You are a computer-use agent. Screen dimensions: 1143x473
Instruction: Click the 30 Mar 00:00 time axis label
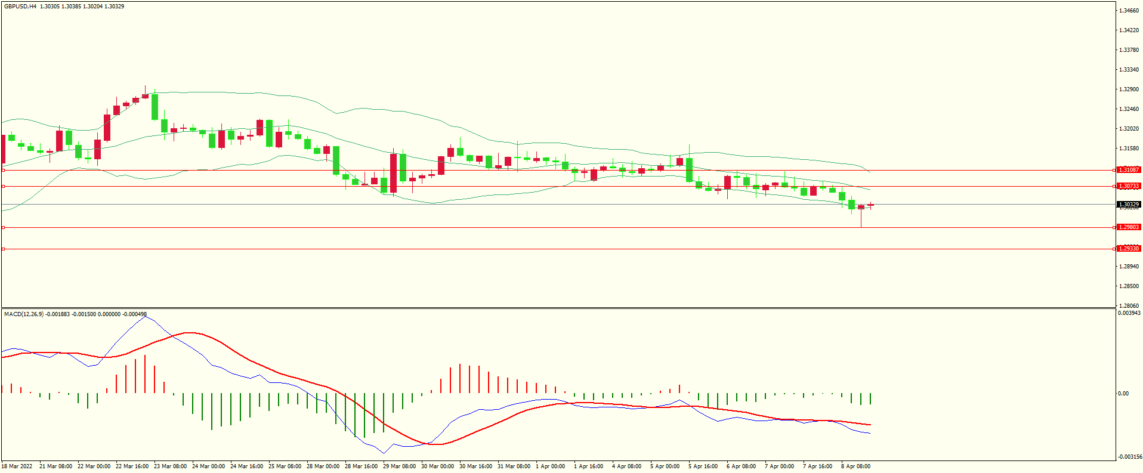click(437, 466)
